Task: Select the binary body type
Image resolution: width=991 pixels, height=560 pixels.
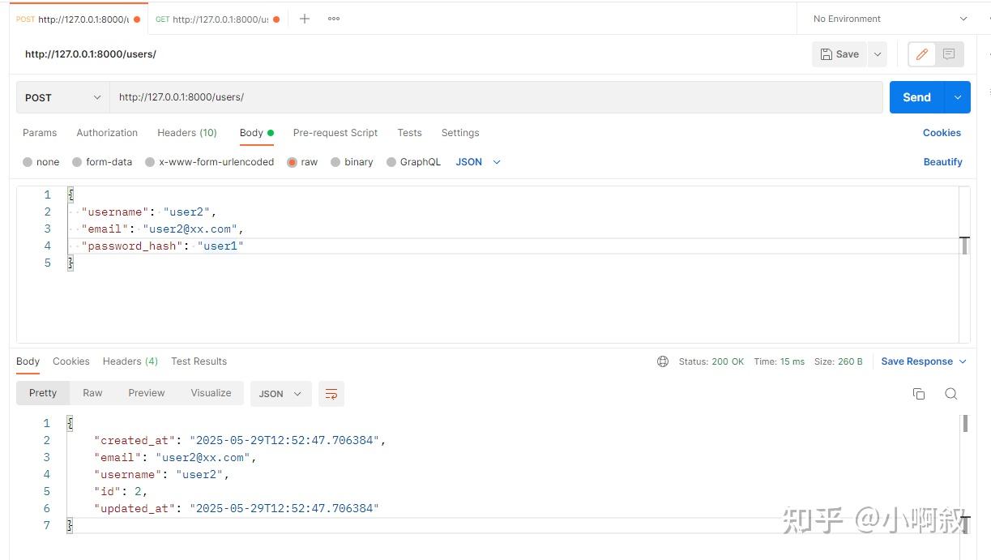Action: coord(352,161)
